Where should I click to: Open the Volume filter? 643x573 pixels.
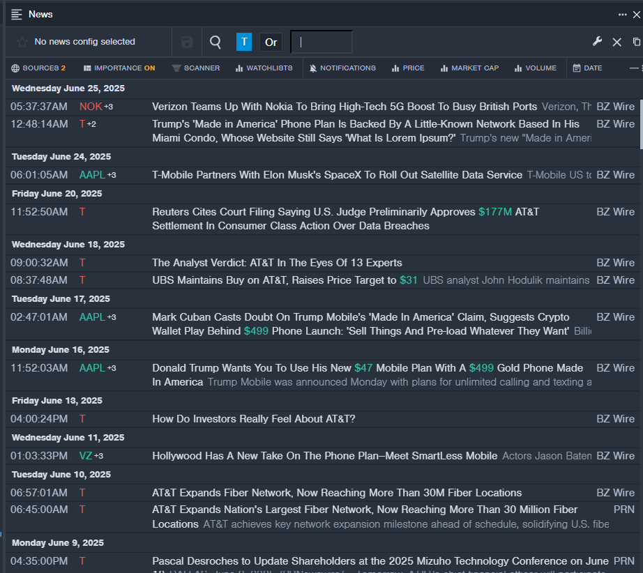coord(536,68)
